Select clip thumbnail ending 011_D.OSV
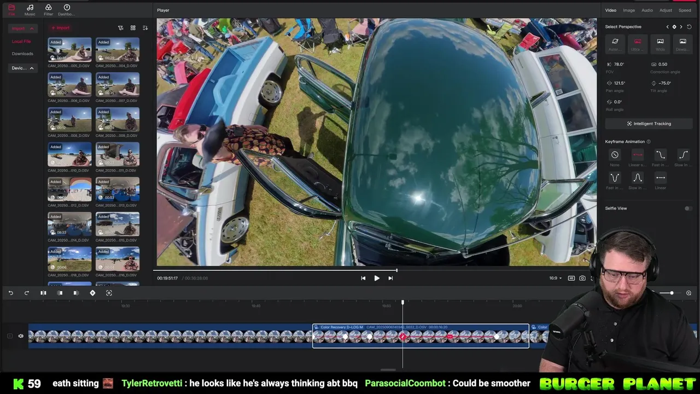 tap(118, 154)
